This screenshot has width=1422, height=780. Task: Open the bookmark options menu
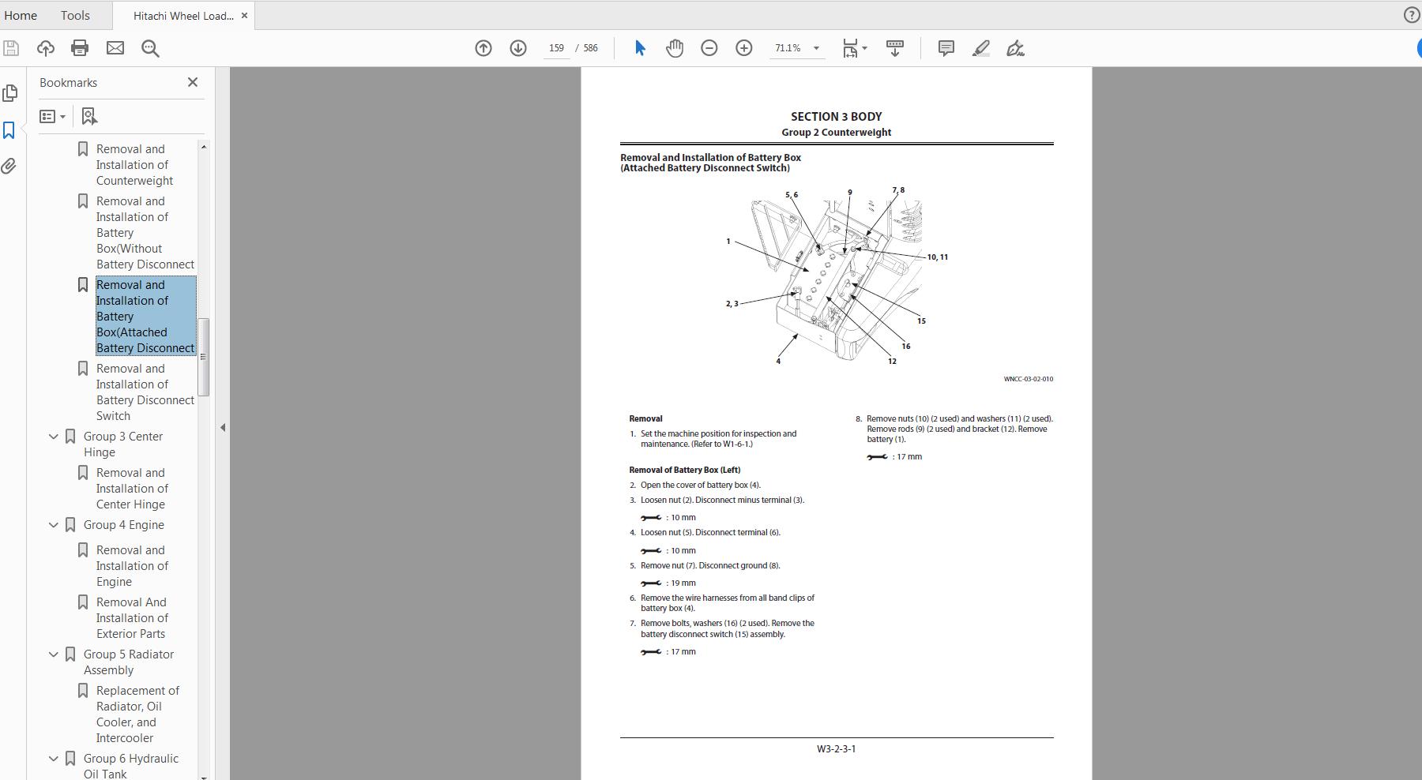point(51,116)
